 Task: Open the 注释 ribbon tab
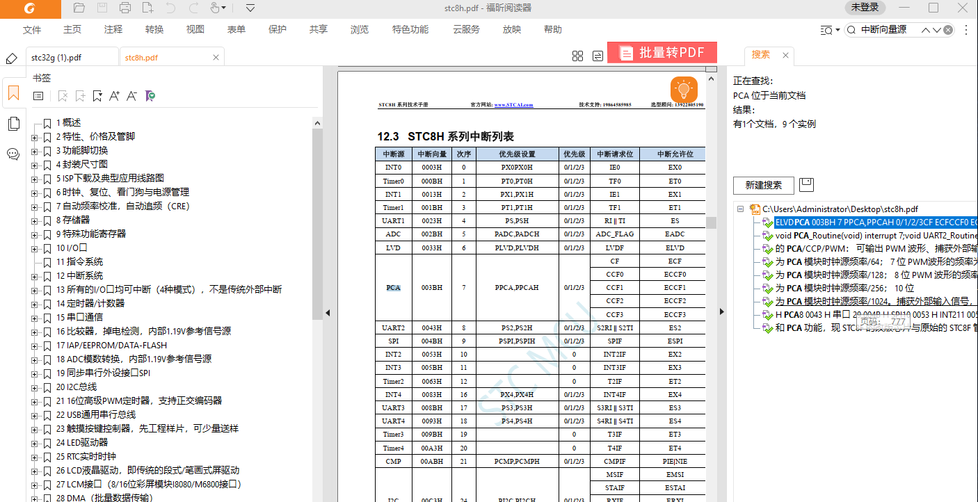113,30
